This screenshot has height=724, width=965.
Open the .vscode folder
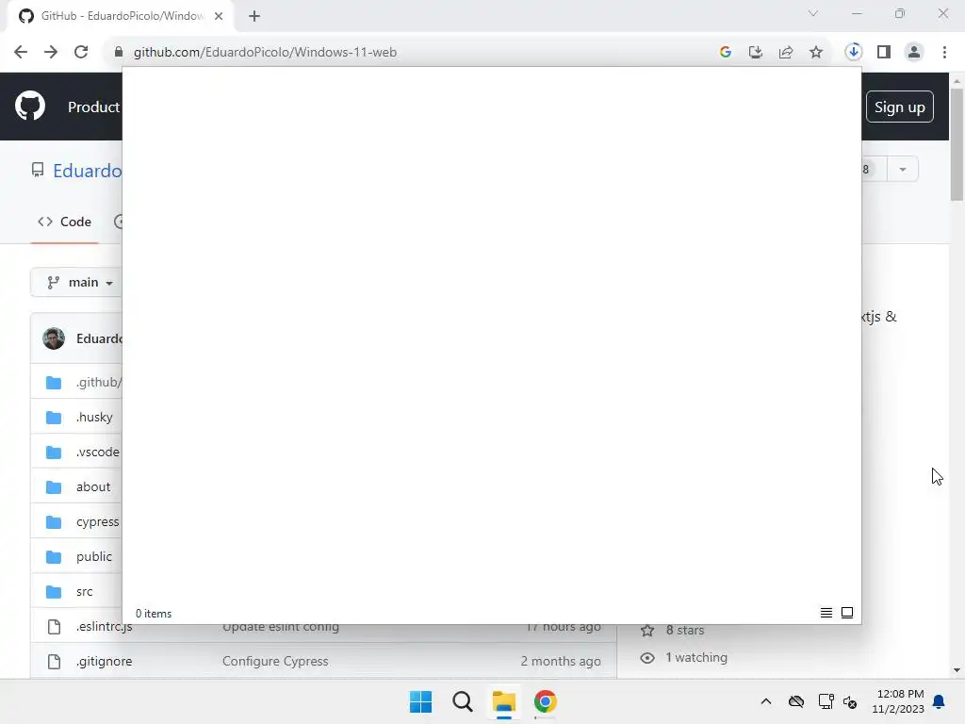[98, 452]
